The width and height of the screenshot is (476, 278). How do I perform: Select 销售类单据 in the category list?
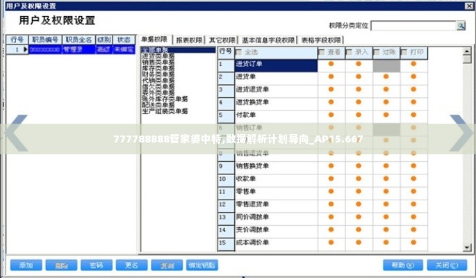158,62
